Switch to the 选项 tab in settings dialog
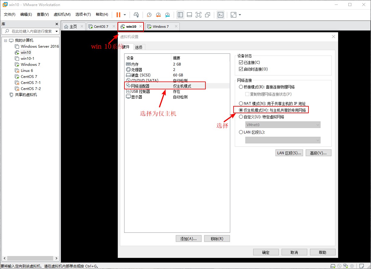Viewport: 371px width, 269px height. 139,47
